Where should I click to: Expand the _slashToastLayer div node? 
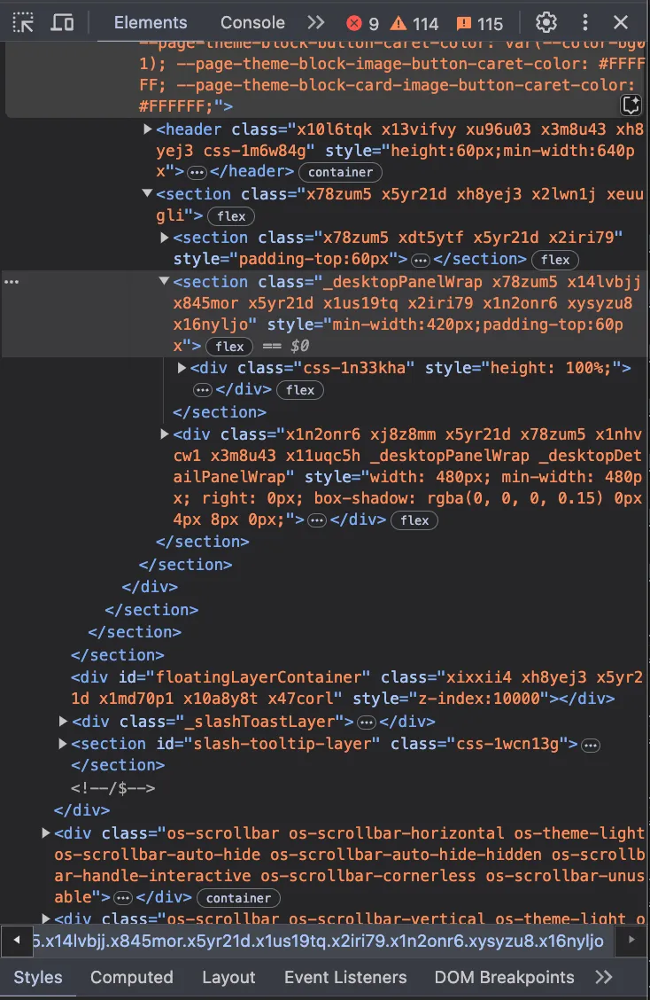coord(63,722)
